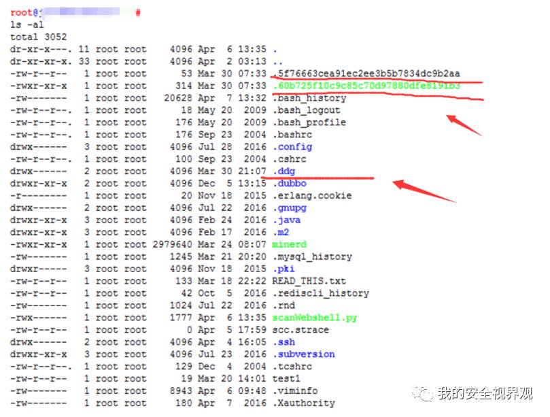This screenshot has width=550, height=417.
Task: Click the .cshrc file name
Action: [290, 159]
